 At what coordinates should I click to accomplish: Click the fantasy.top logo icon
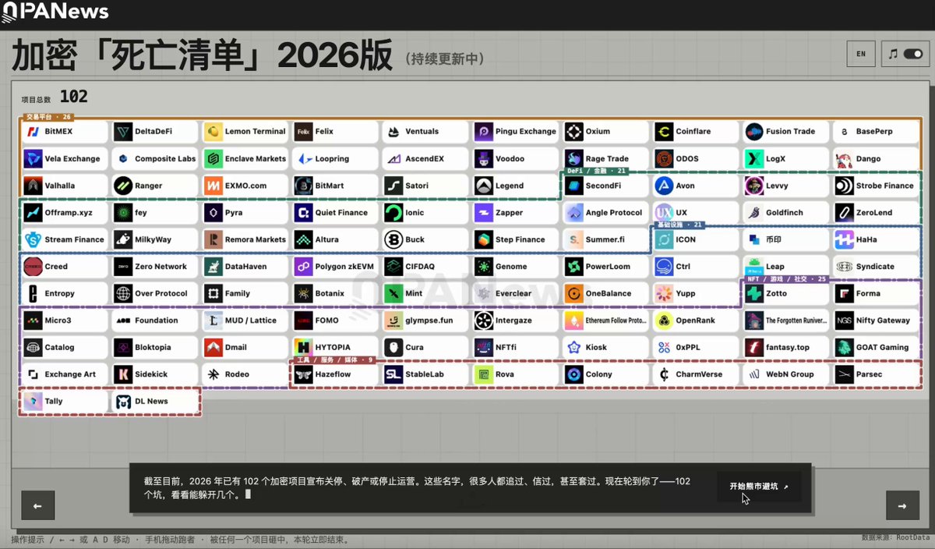(754, 348)
